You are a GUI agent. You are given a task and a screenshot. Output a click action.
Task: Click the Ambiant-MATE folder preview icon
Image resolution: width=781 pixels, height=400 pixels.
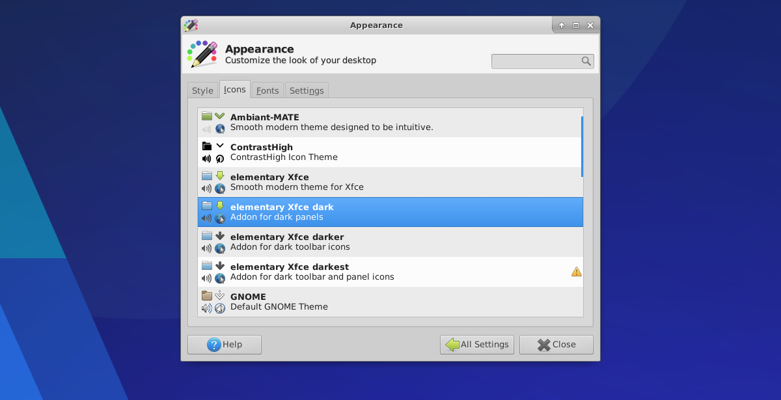207,116
